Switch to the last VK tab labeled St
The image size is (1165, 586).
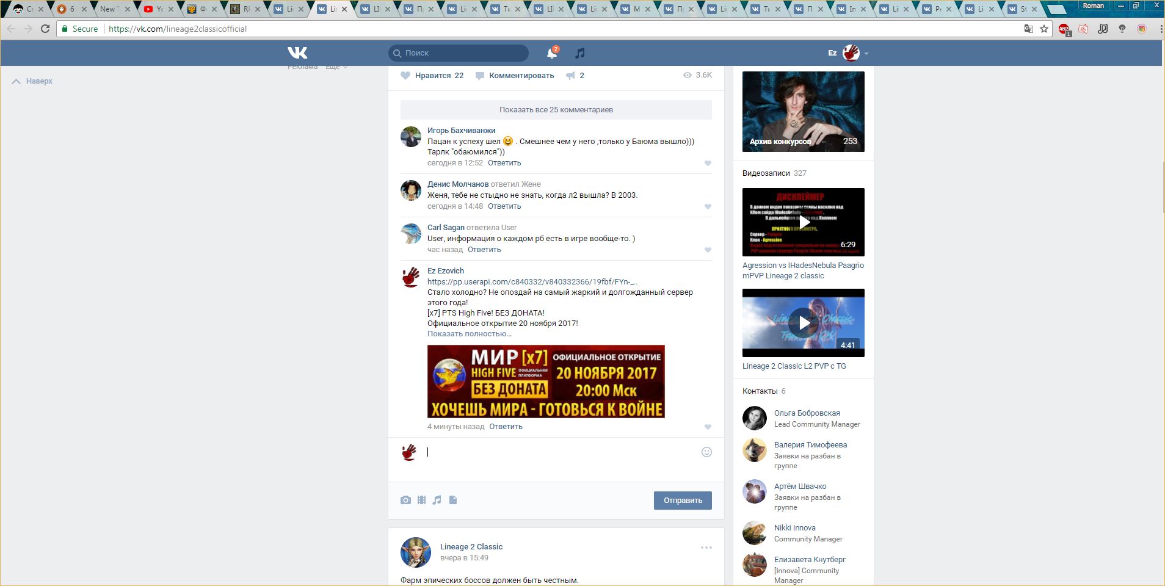[1022, 9]
